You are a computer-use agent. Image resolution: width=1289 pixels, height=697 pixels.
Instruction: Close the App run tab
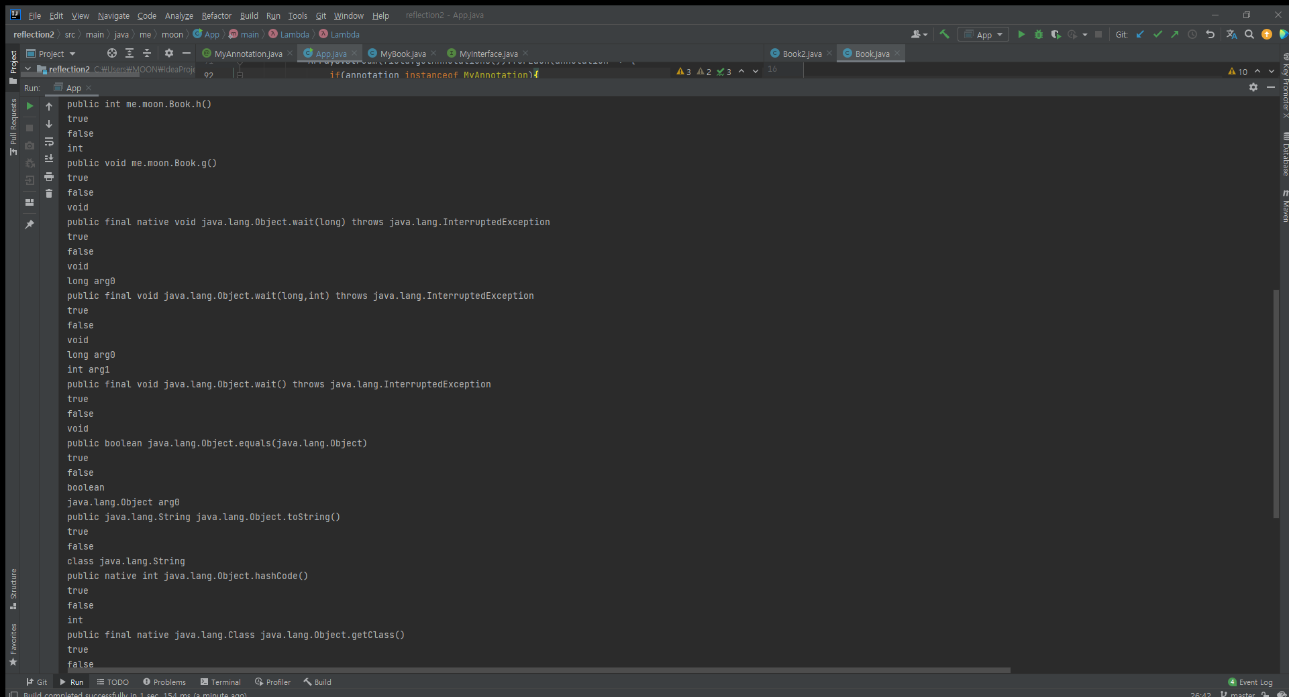[89, 88]
